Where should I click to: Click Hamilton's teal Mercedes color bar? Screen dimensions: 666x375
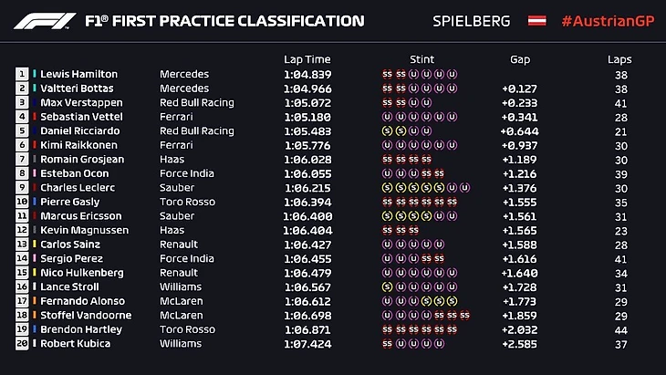point(34,75)
